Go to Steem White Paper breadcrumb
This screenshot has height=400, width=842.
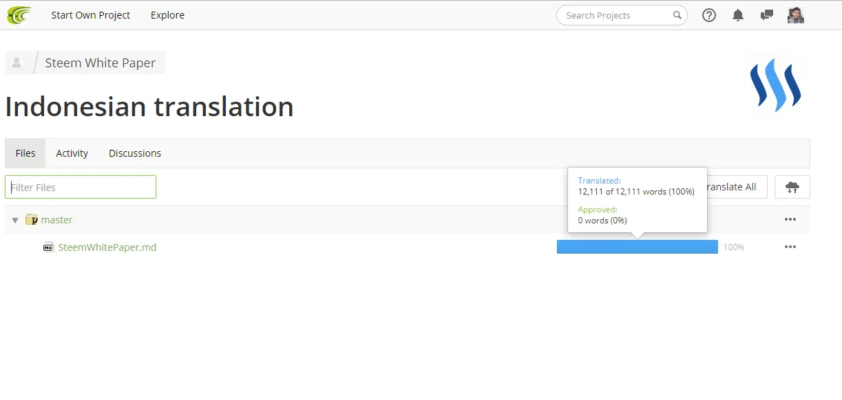click(x=101, y=63)
